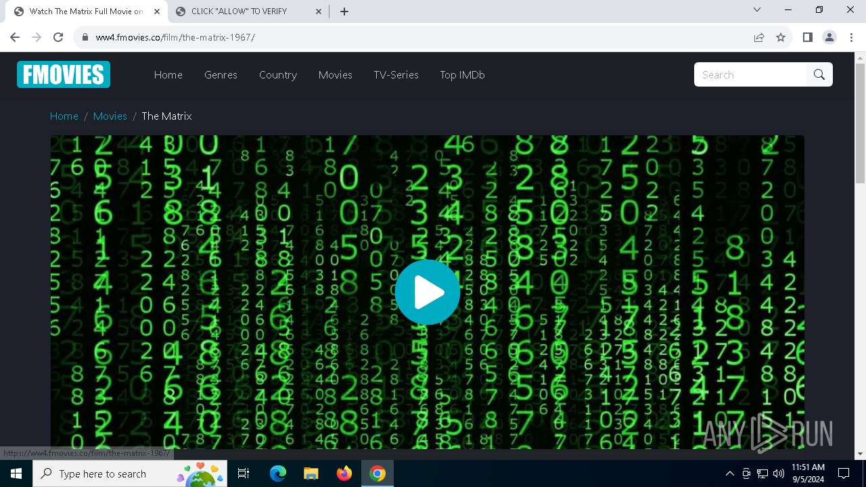Viewport: 866px width, 487px height.
Task: Go back to previous page
Action: pyautogui.click(x=15, y=37)
